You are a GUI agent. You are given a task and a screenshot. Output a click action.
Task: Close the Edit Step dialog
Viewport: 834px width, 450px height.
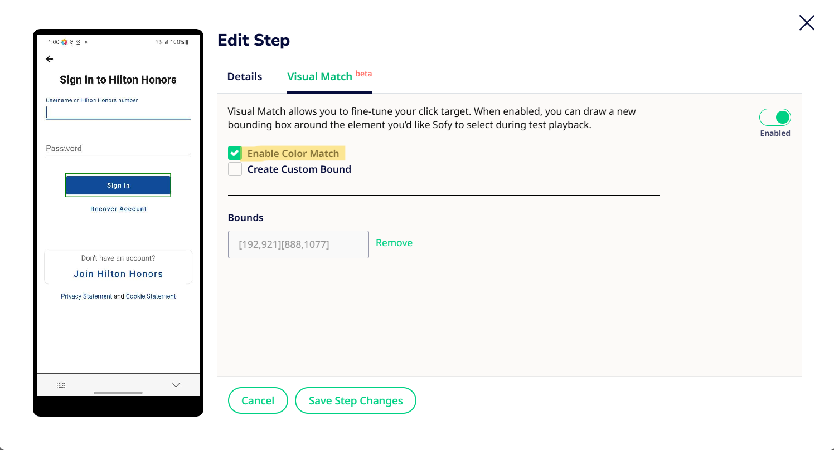[807, 23]
